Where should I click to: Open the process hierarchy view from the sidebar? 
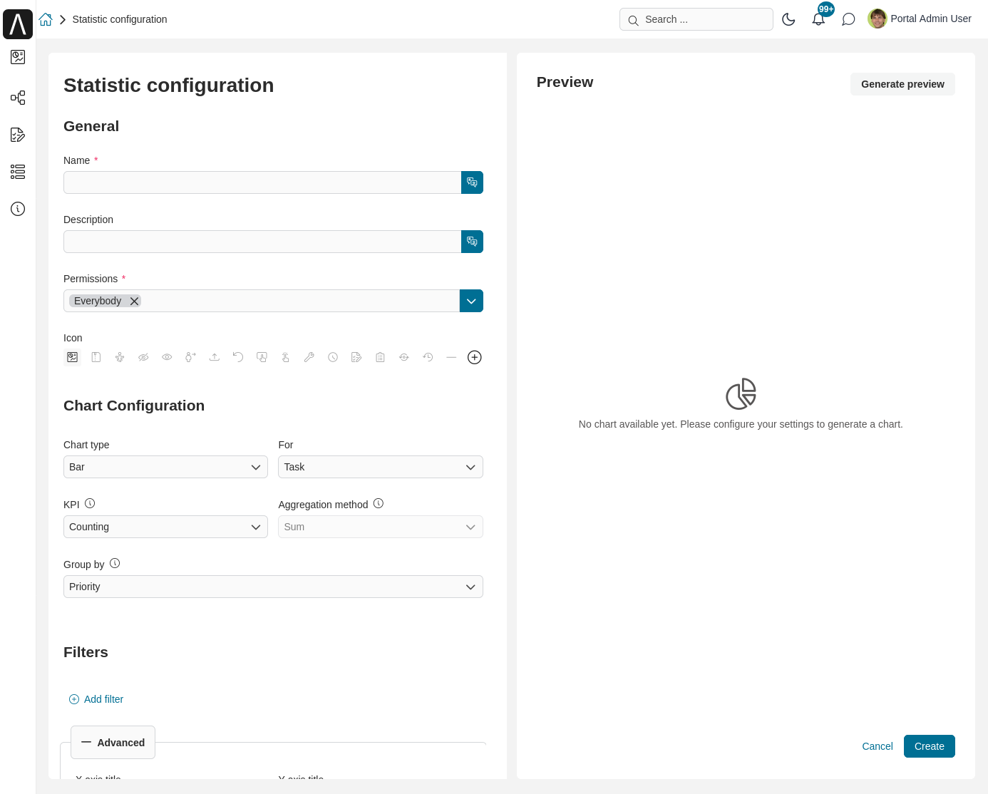point(18,98)
